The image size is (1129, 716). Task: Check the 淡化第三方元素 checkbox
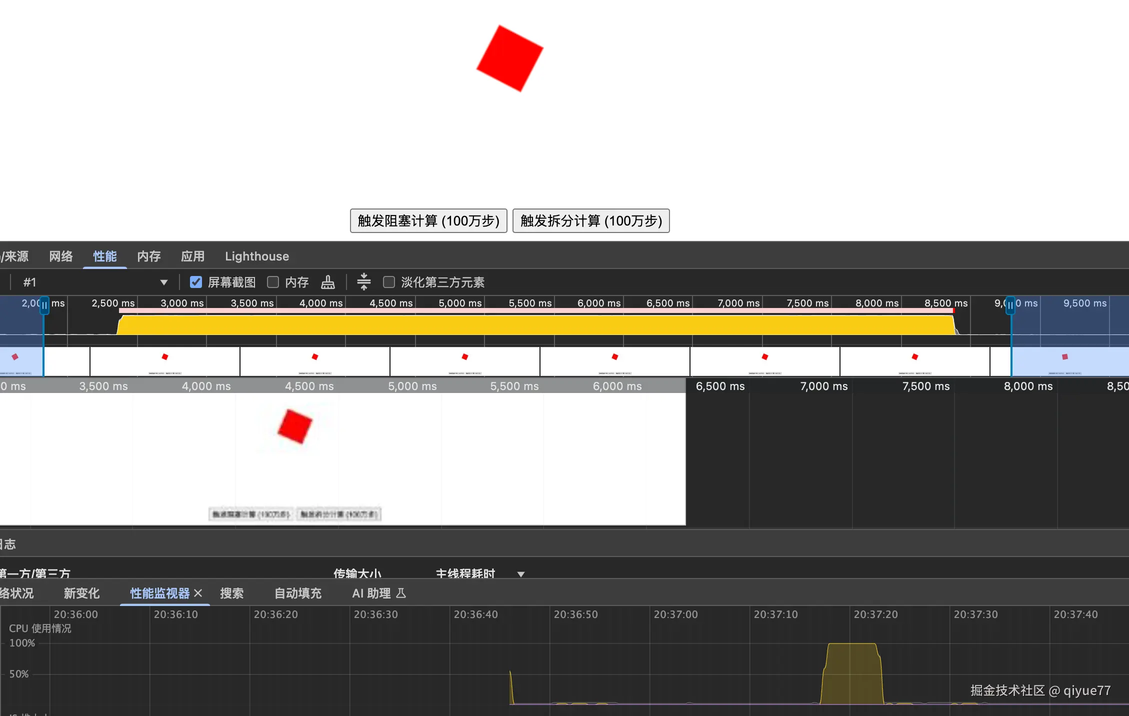coord(388,282)
